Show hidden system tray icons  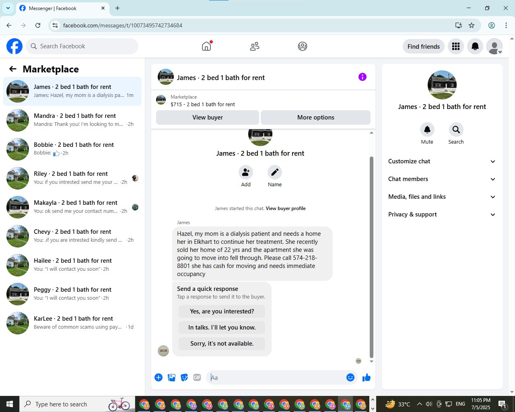(x=419, y=404)
